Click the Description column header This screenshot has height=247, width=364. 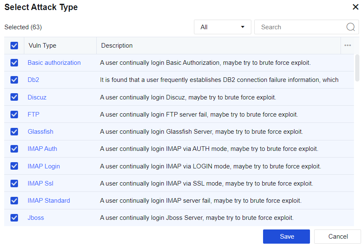coord(117,46)
